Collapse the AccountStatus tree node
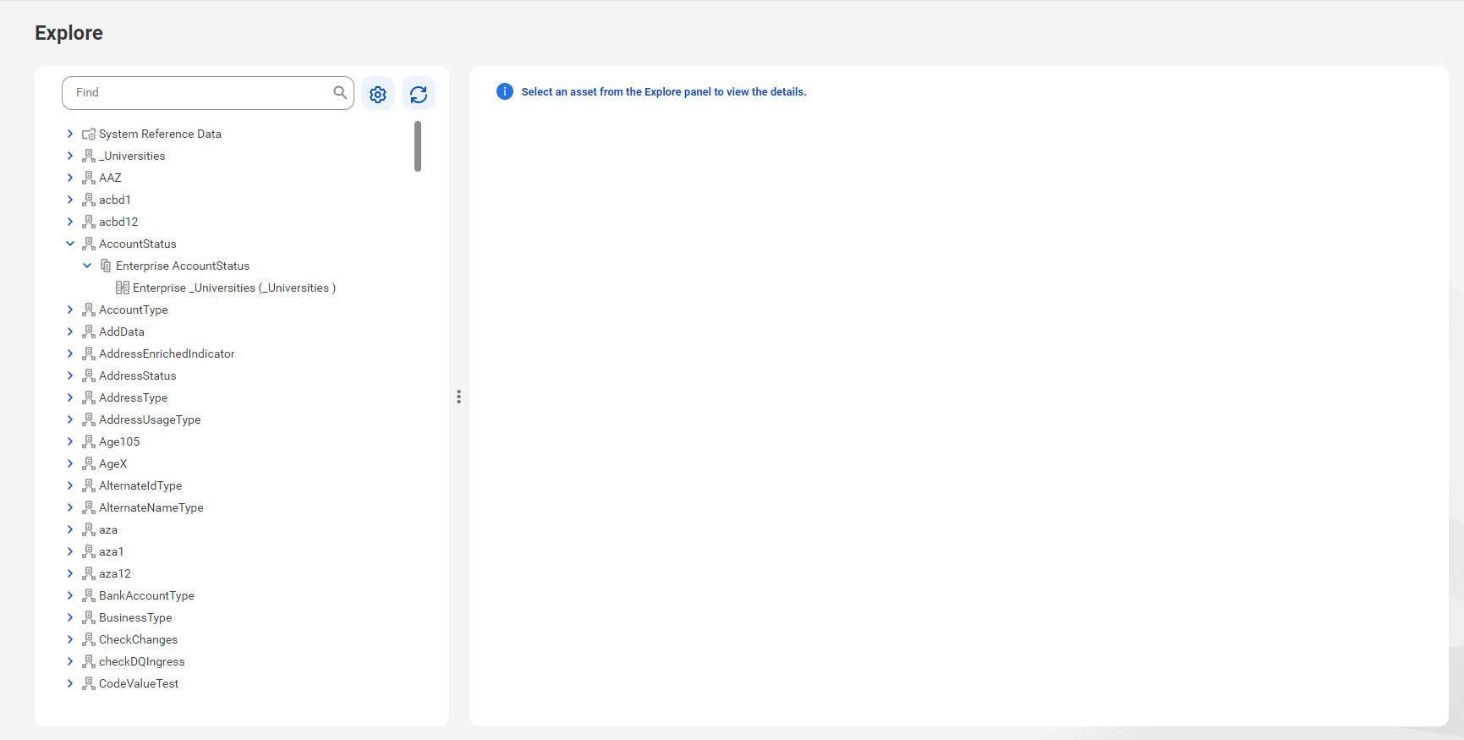 70,244
